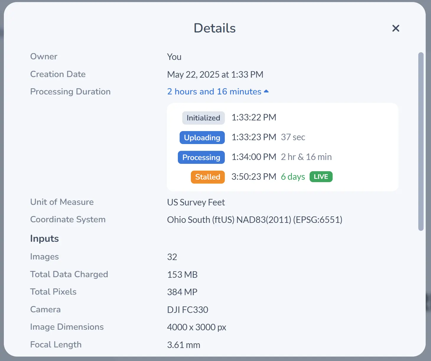Click the Uploading duration '37 sec'

click(x=293, y=137)
